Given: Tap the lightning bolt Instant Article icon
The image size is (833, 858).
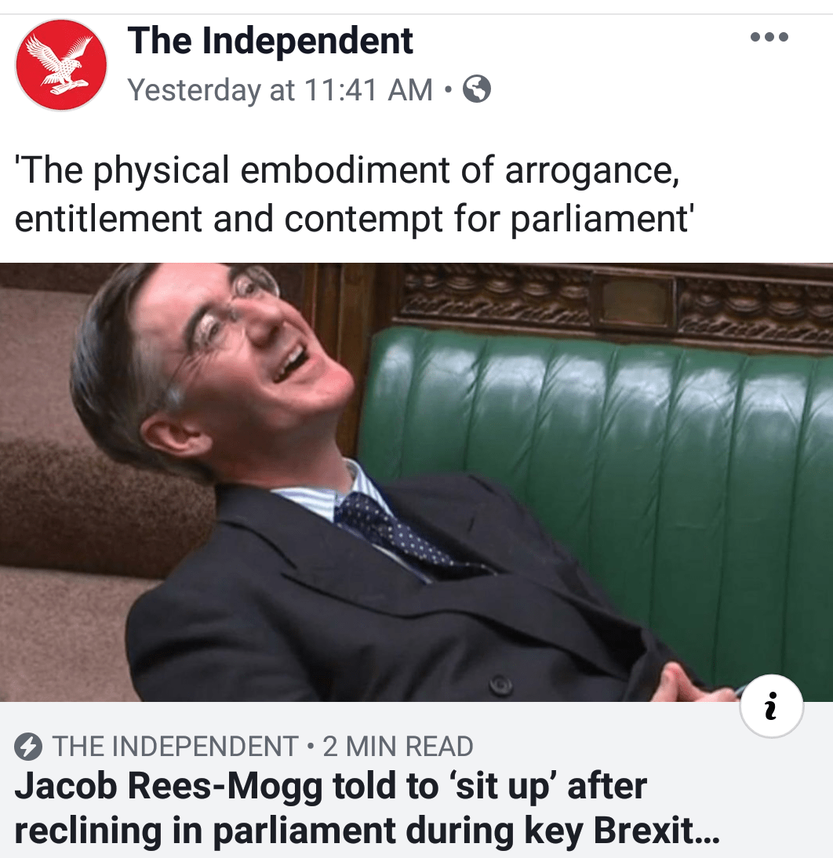Looking at the screenshot, I should [x=28, y=747].
